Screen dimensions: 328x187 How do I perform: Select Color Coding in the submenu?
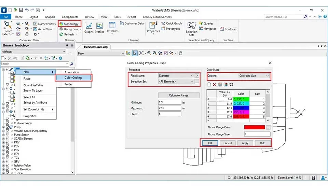click(x=73, y=77)
